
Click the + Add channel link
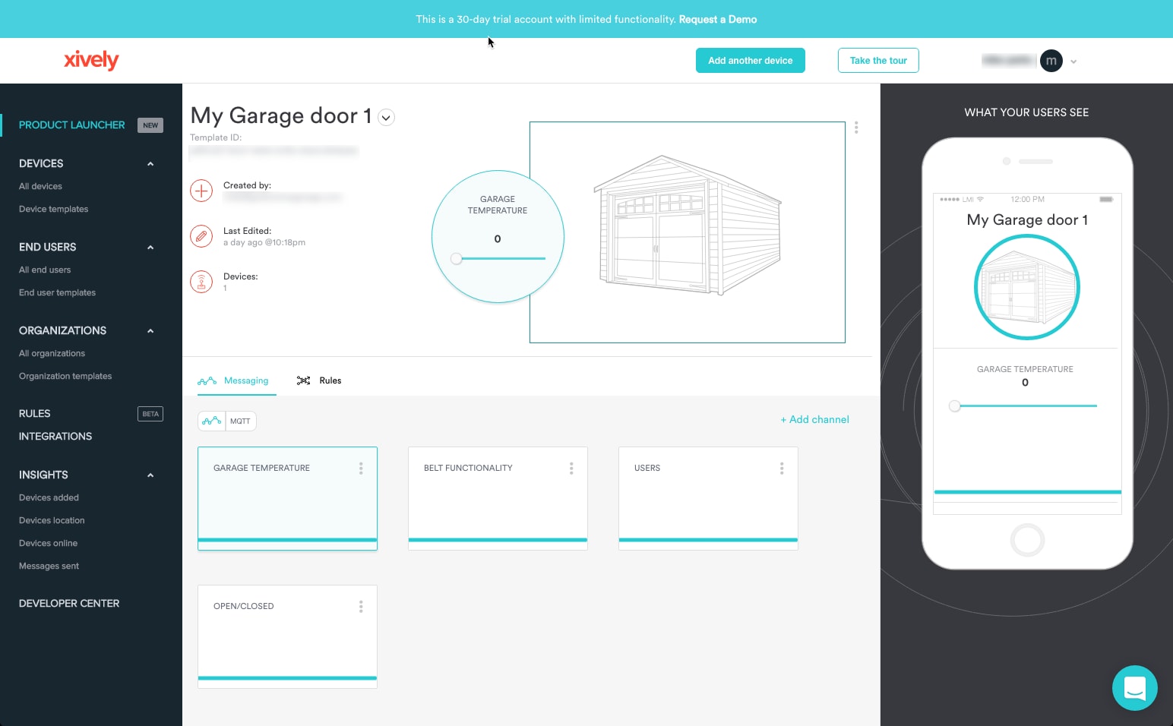point(814,419)
